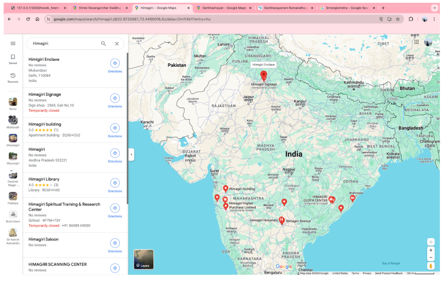The image size is (447, 281).
Task: Open recent place Sri Kanchi Kamakshi
Action: pyautogui.click(x=13, y=237)
